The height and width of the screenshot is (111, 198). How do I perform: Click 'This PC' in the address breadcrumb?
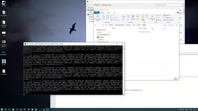[111, 25]
